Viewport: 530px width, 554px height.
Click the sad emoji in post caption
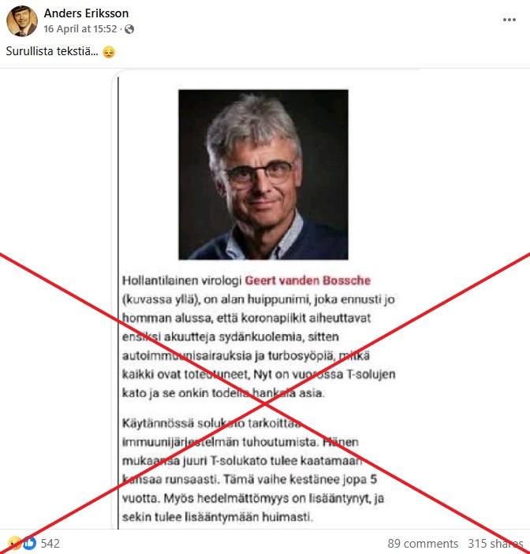[x=109, y=52]
